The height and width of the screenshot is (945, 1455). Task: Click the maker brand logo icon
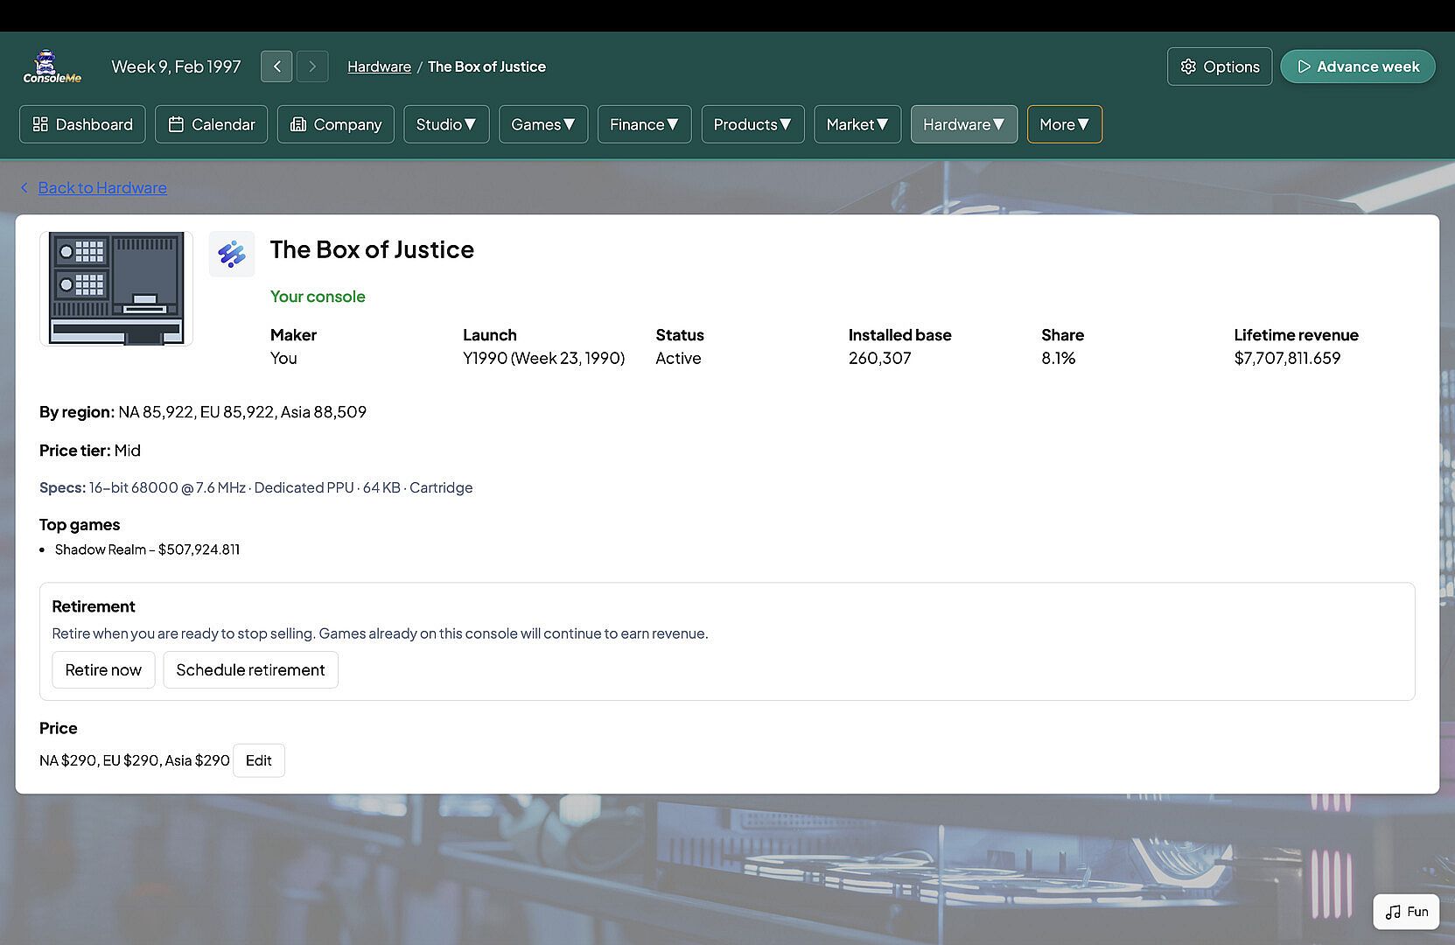(232, 254)
